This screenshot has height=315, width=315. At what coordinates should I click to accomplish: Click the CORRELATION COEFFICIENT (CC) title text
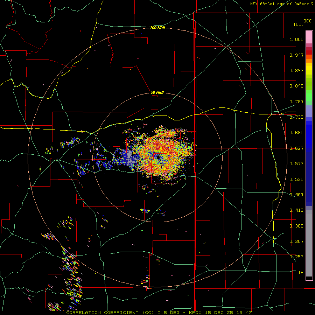click(x=110, y=313)
